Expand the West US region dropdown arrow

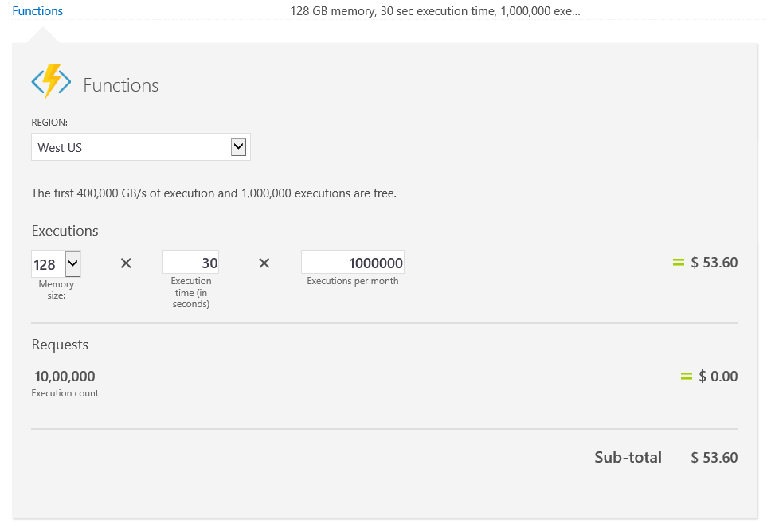coord(238,146)
